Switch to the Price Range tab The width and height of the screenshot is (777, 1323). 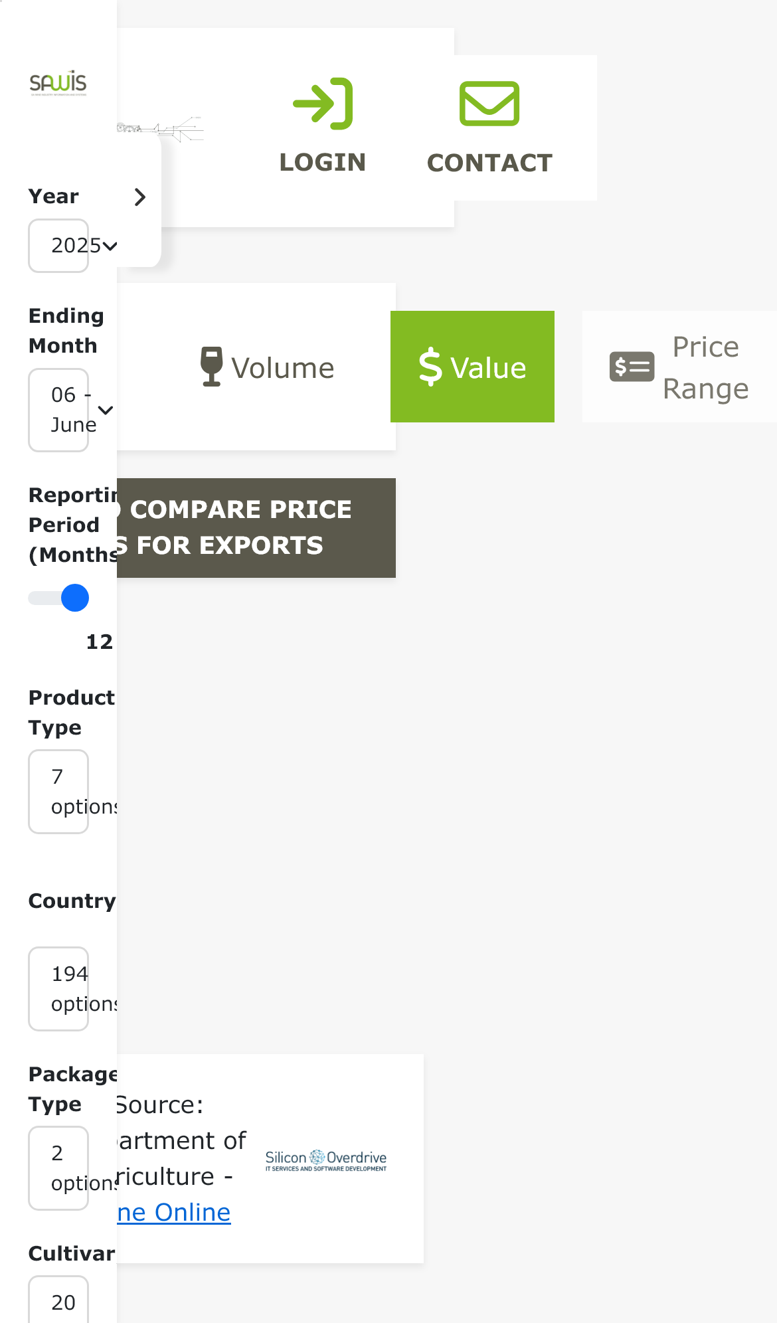tap(679, 367)
